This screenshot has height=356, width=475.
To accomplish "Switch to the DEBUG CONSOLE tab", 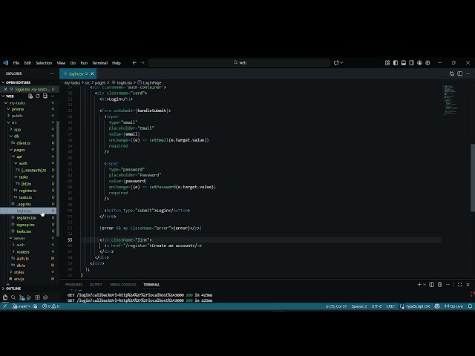I will click(122, 285).
